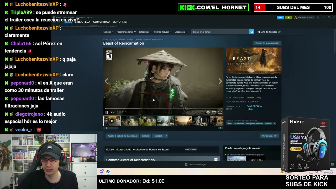Switch to the TIENDA tab
The image size is (336, 189).
point(67,22)
